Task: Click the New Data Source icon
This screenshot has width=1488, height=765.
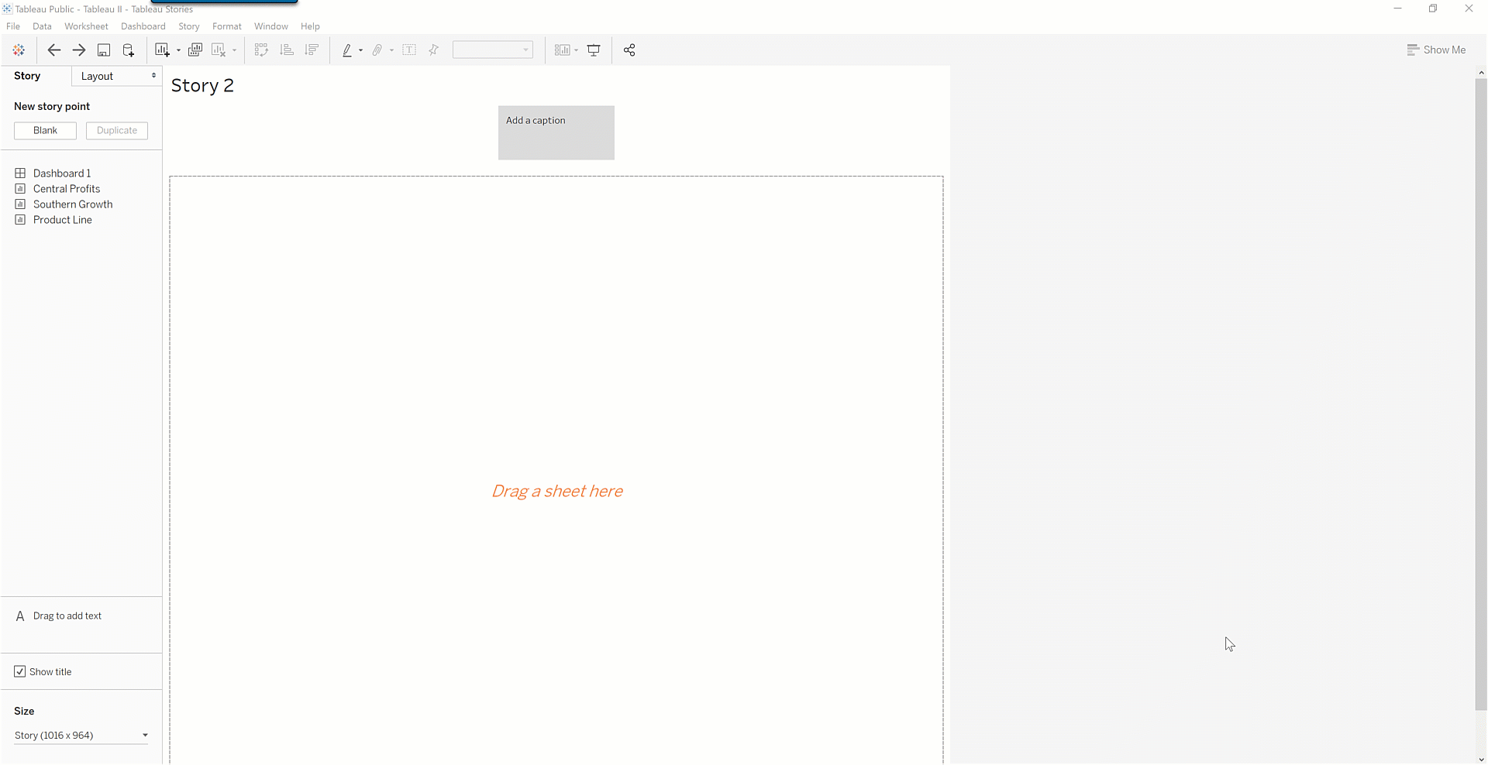Action: [129, 50]
